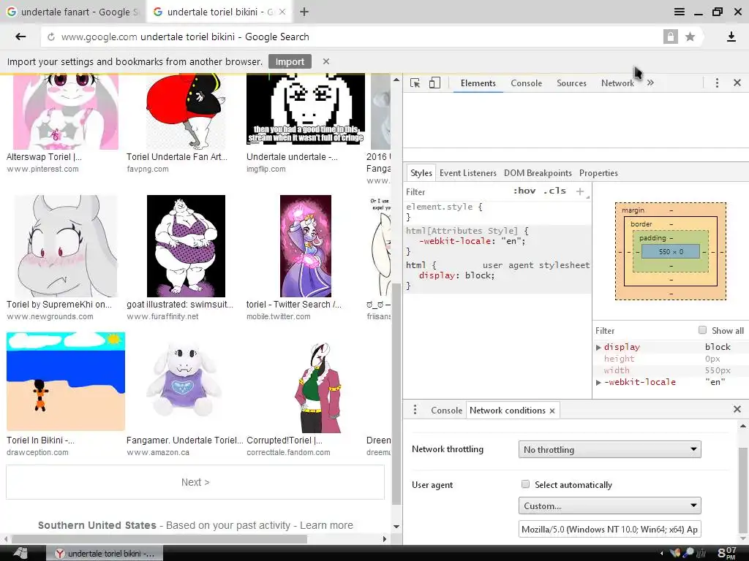Open Toriel In Bikini drawception link
749x561 pixels.
[40, 440]
